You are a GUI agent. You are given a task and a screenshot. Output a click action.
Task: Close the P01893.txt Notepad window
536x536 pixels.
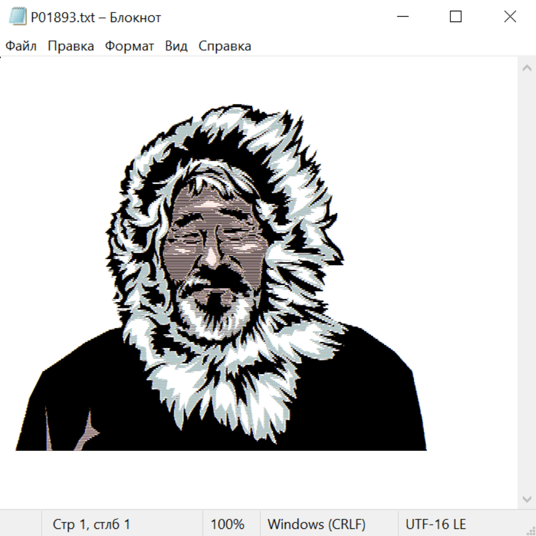[510, 17]
